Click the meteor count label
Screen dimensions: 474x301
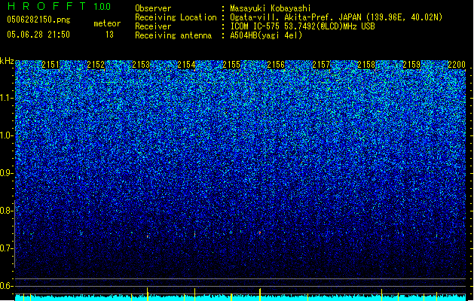tap(107, 23)
